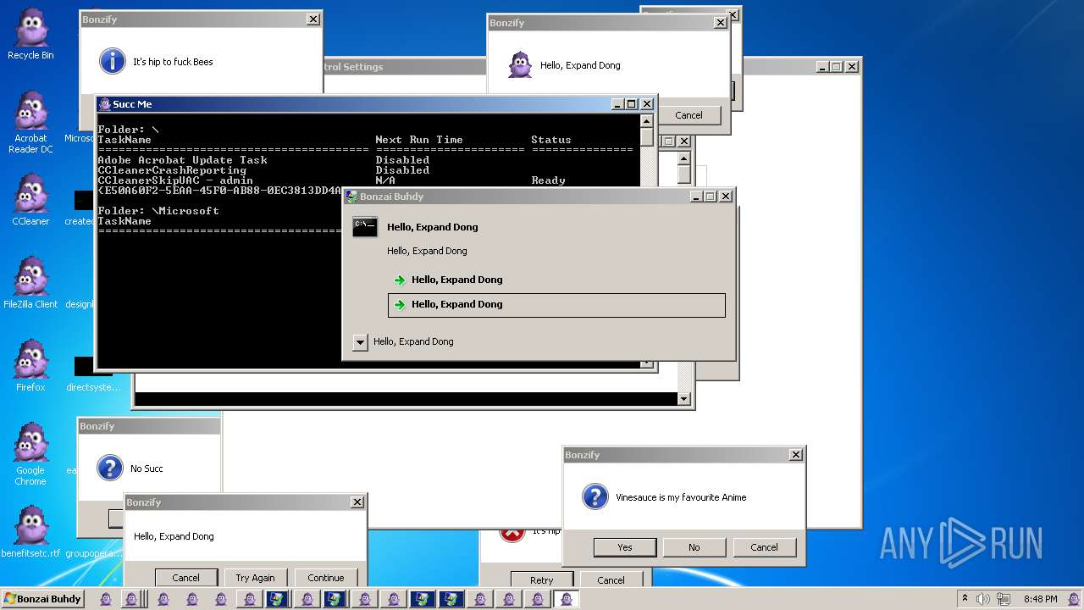Click the Succ Me console scrollbar thumb

pyautogui.click(x=647, y=137)
